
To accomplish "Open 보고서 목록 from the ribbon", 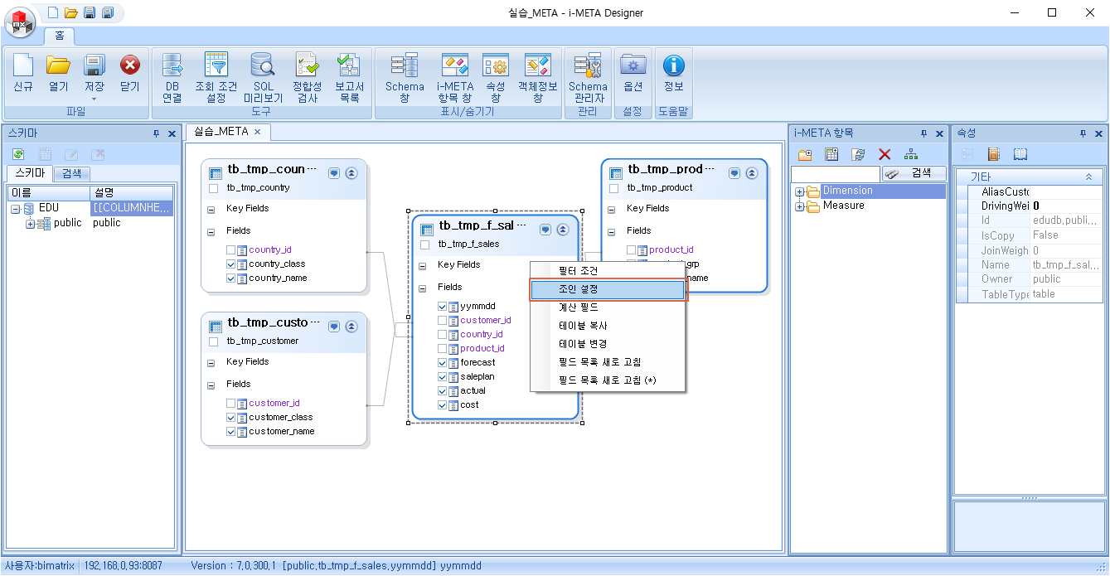I will coord(349,78).
